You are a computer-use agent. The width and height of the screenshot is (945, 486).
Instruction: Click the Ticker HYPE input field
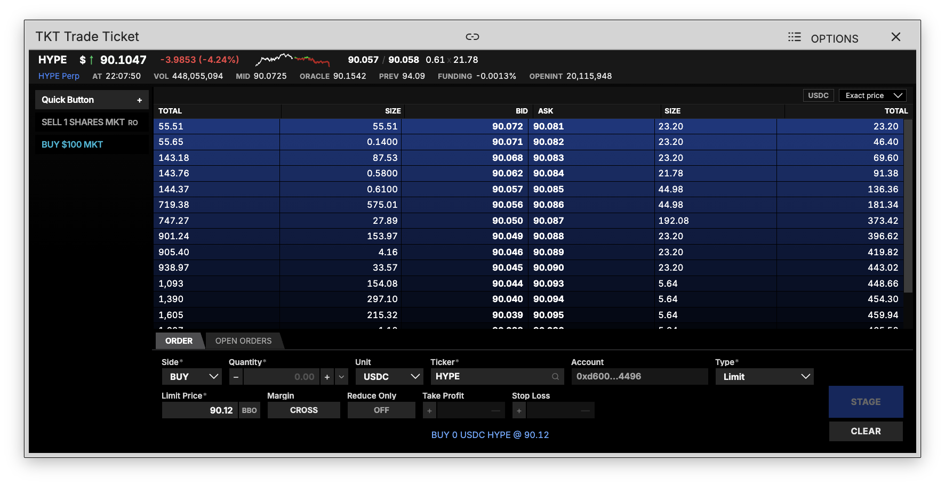pyautogui.click(x=497, y=377)
